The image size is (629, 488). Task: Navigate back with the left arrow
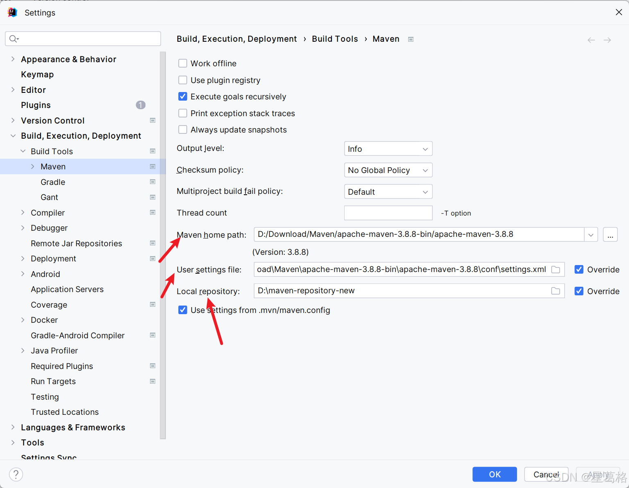591,40
